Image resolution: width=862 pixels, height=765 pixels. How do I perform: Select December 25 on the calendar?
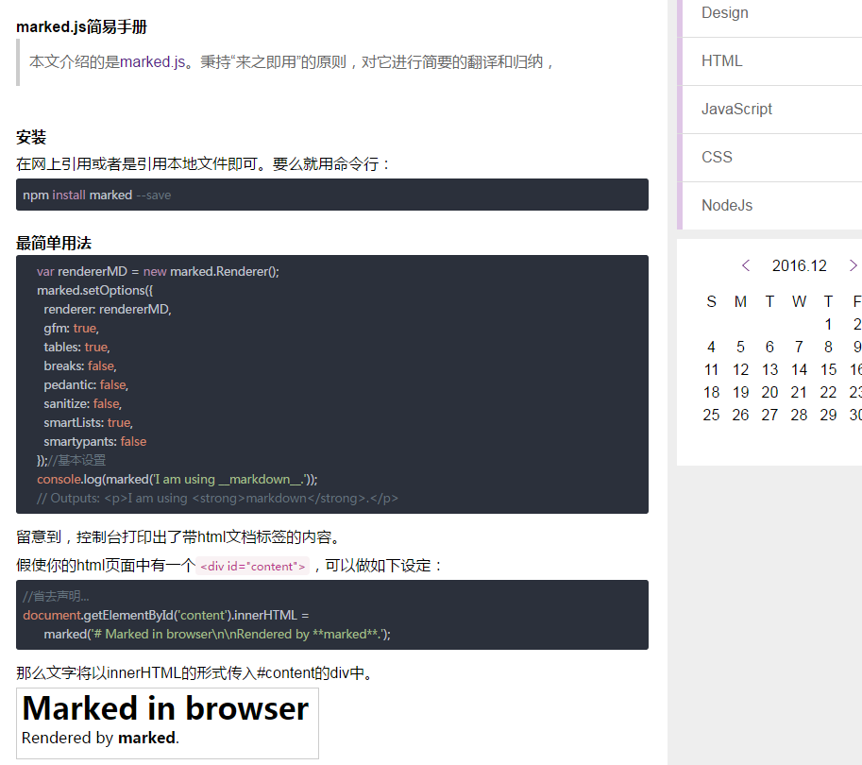click(x=711, y=415)
